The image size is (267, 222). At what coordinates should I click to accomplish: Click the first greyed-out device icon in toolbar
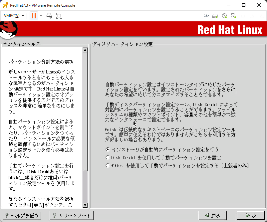[x=243, y=16]
